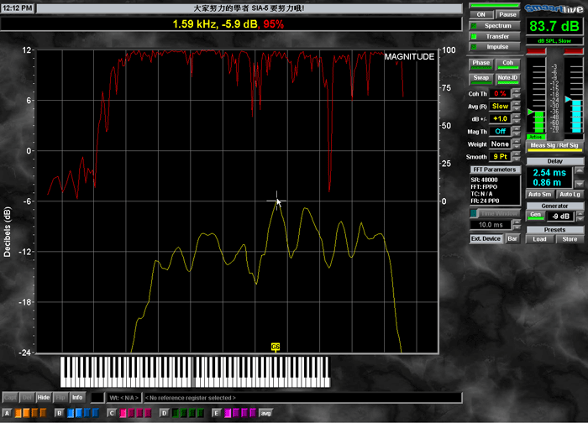The height and width of the screenshot is (423, 588).
Task: Click the Swap button
Action: coord(480,78)
